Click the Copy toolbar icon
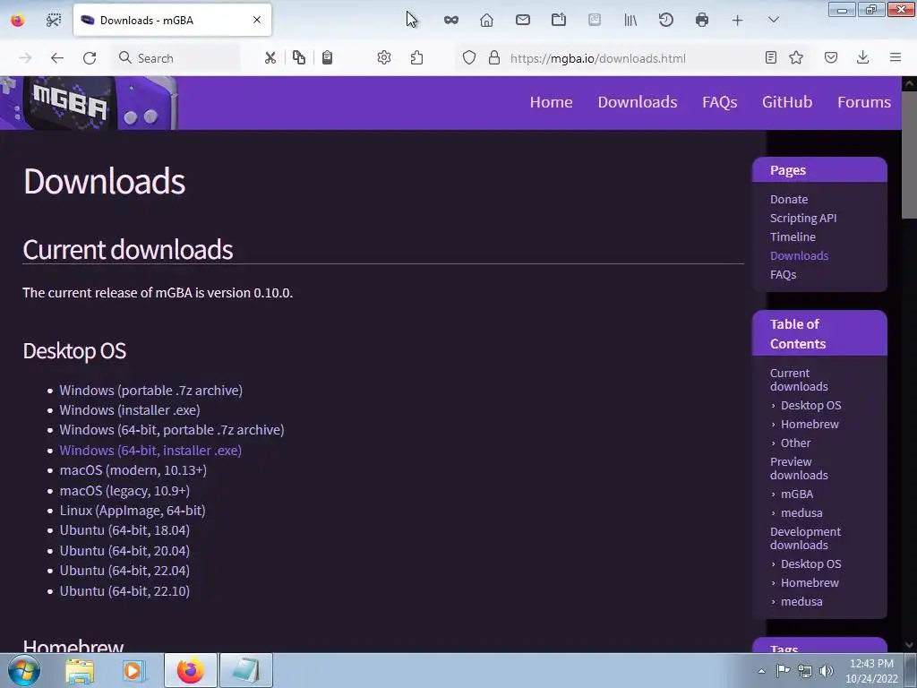Viewport: 917px width, 688px height. click(x=299, y=57)
